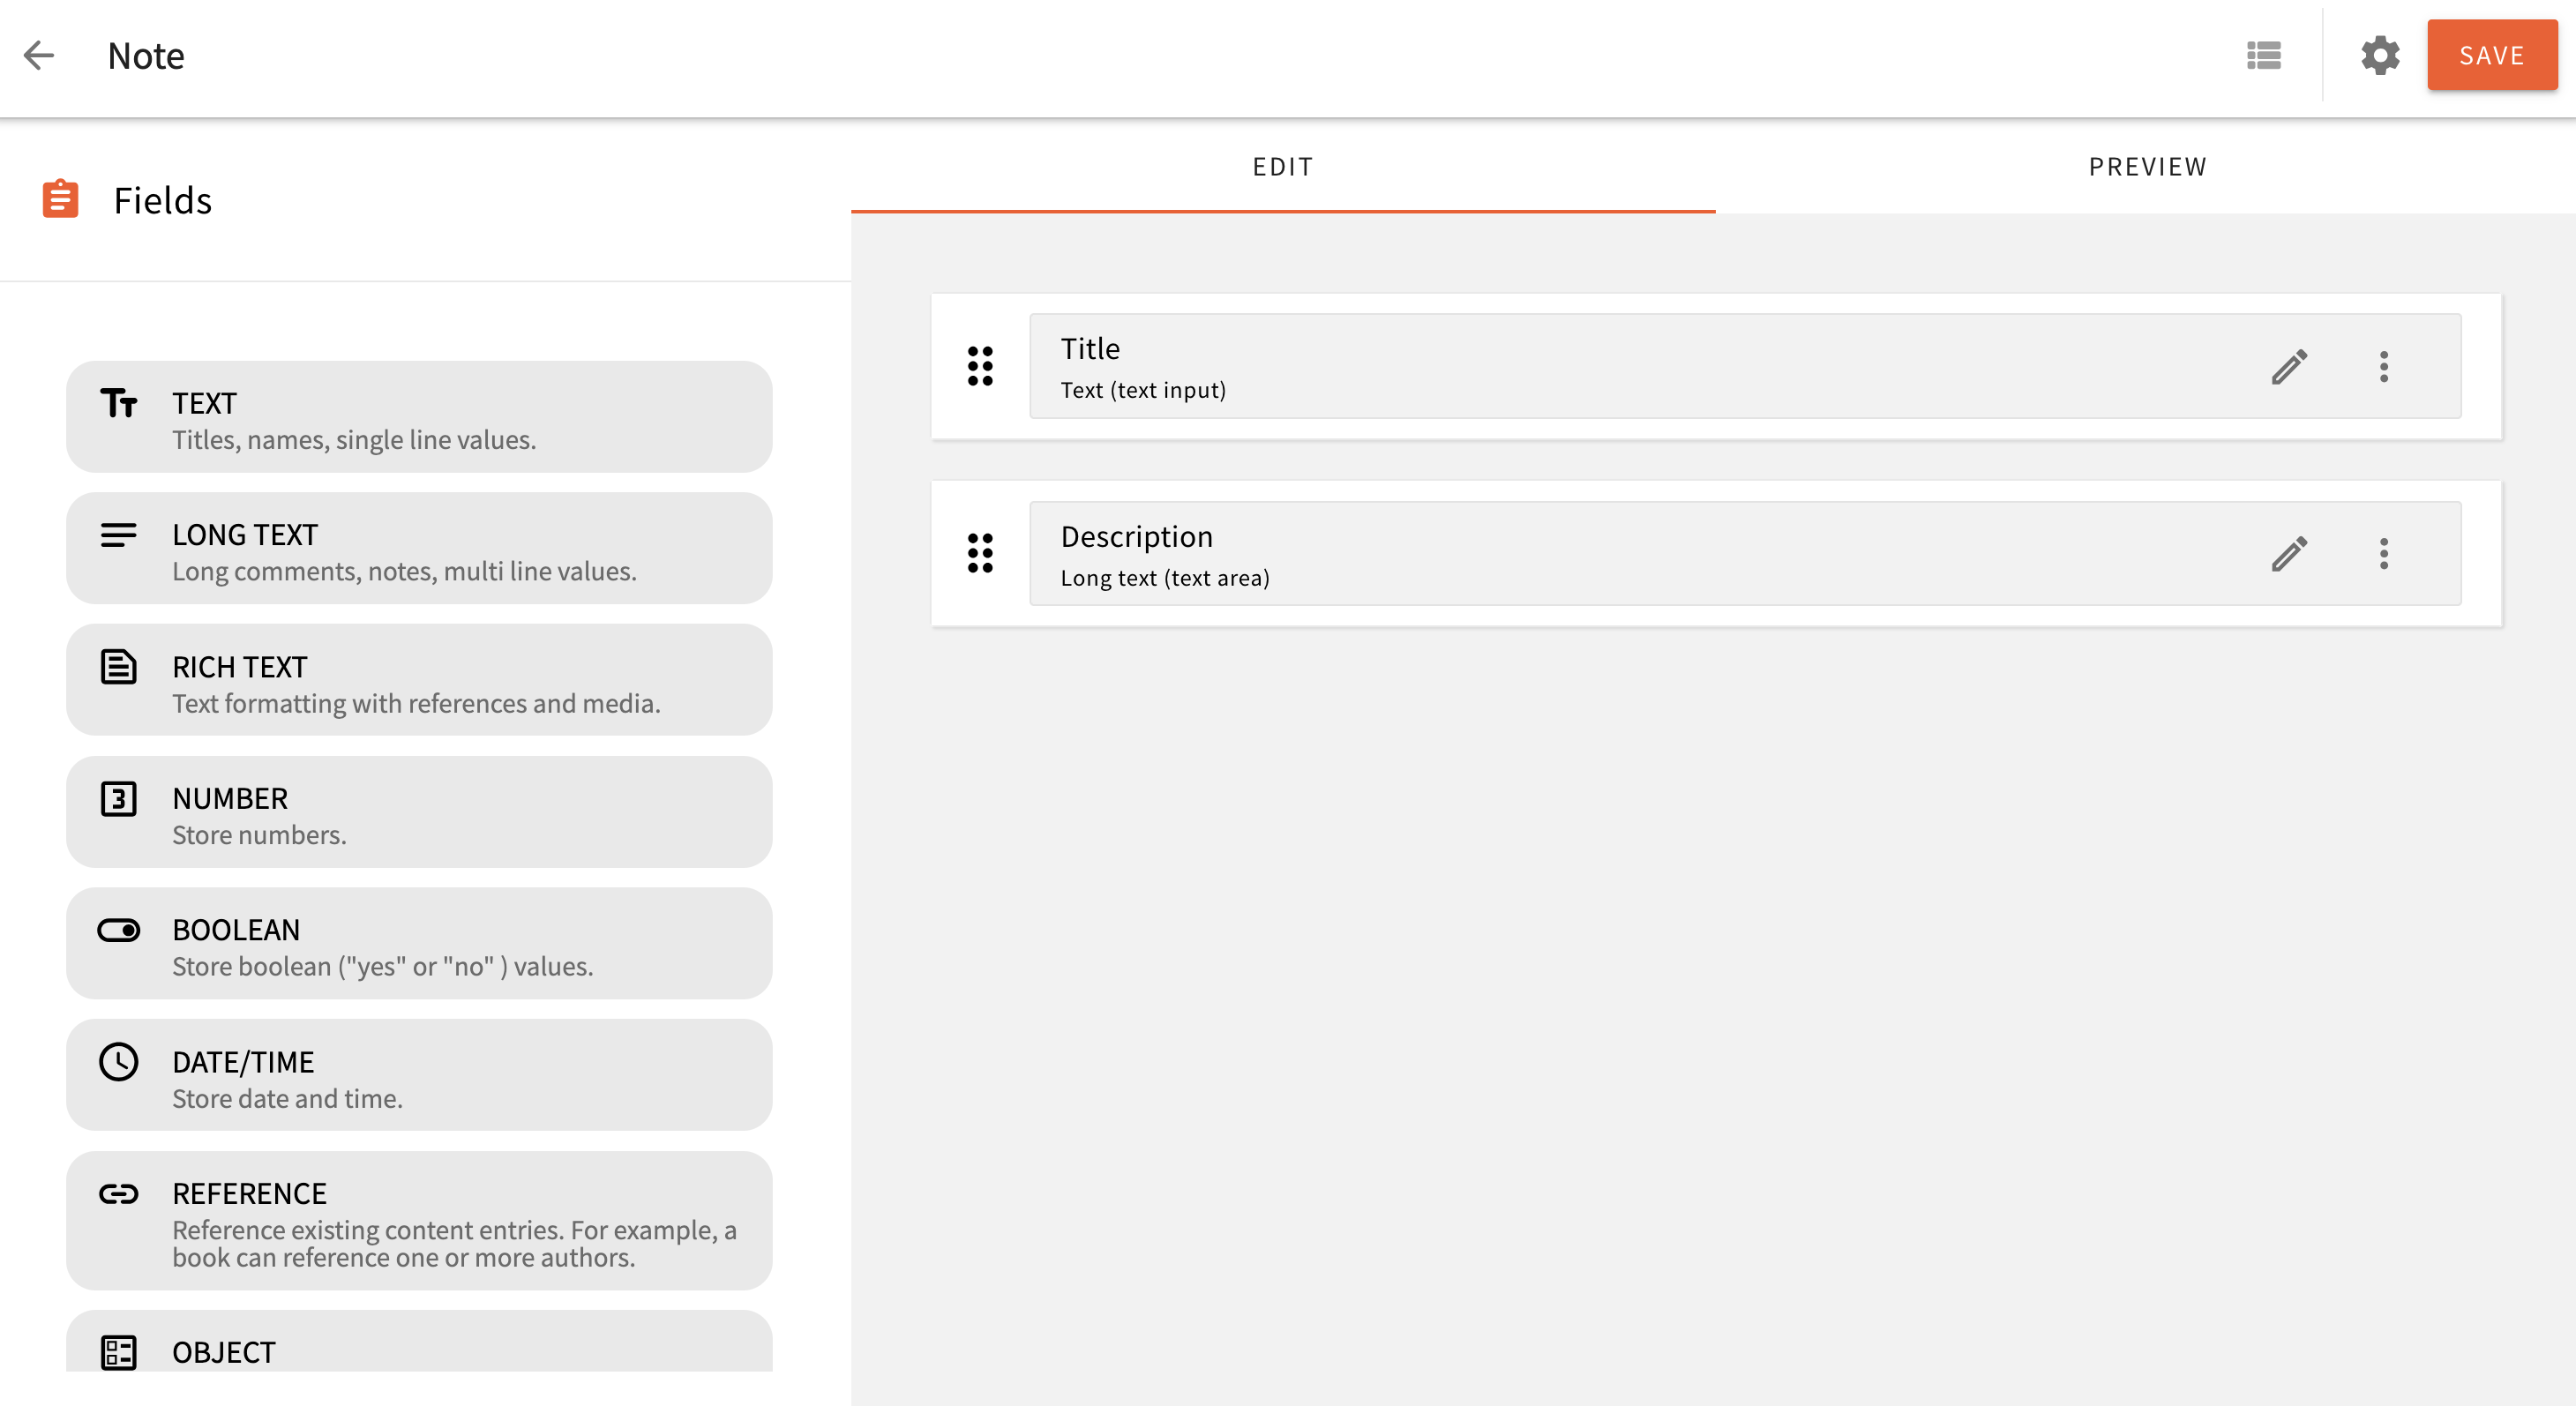
Task: Click the 'Note' page title
Action: point(146,55)
